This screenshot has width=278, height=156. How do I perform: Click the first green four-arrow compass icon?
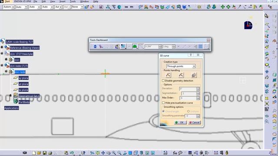[222, 7]
